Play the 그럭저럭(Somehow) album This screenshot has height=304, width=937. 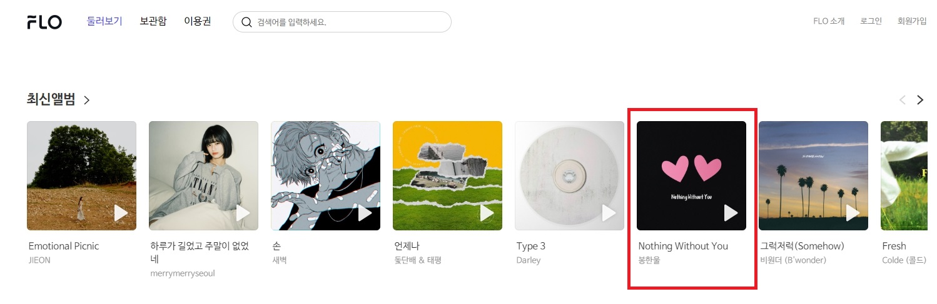pyautogui.click(x=853, y=213)
